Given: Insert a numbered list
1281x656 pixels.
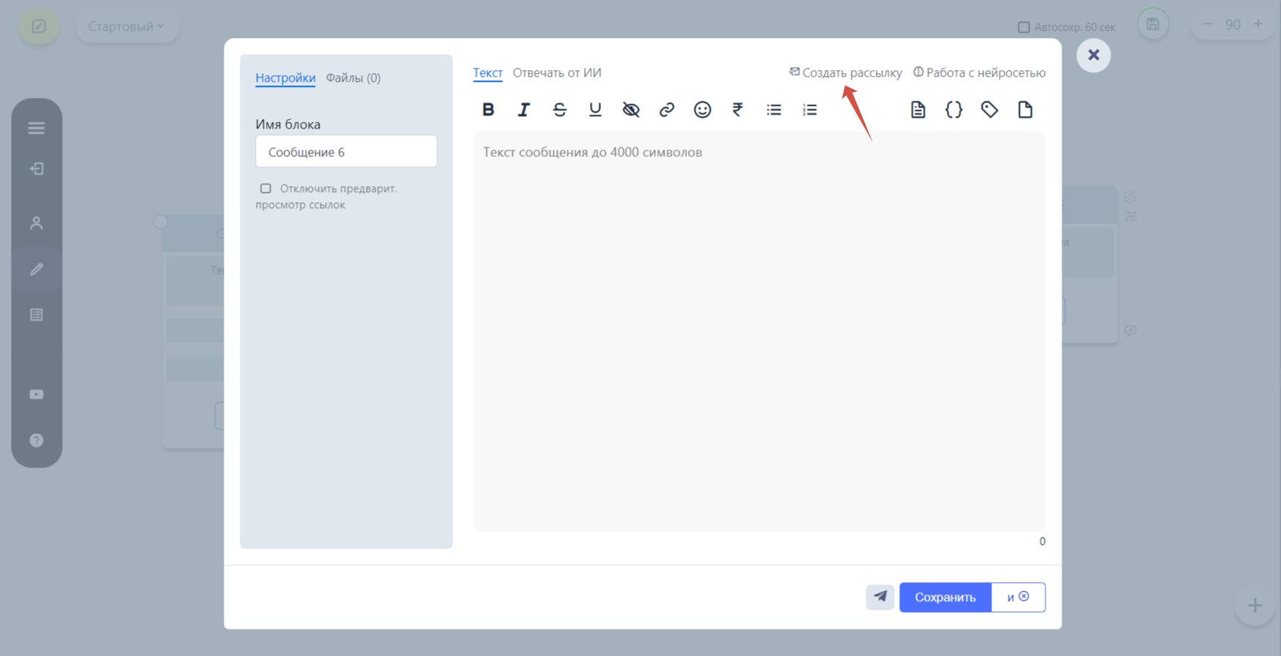Looking at the screenshot, I should pyautogui.click(x=809, y=110).
